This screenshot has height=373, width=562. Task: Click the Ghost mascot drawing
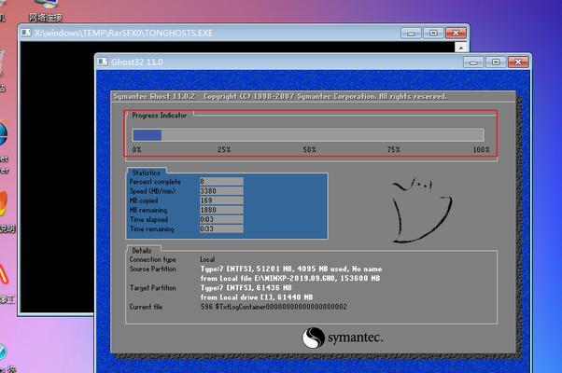[x=422, y=211]
